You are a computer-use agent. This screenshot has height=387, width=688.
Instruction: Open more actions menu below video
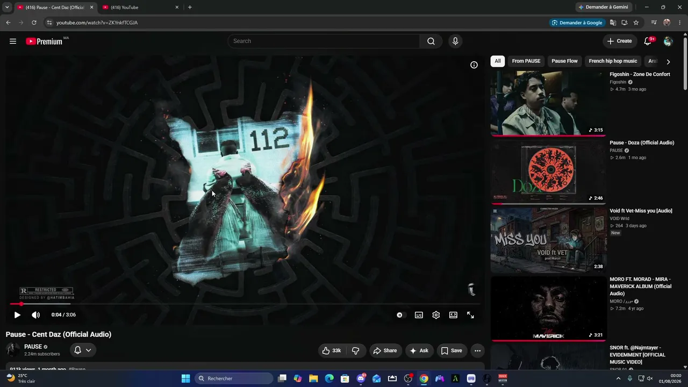pyautogui.click(x=477, y=350)
